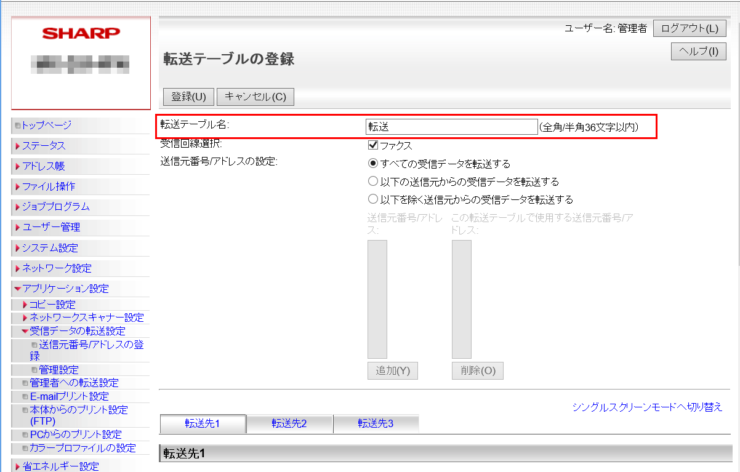The image size is (740, 472).
Task: Open E-mailプリント設定 in sidebar
Action: click(69, 396)
